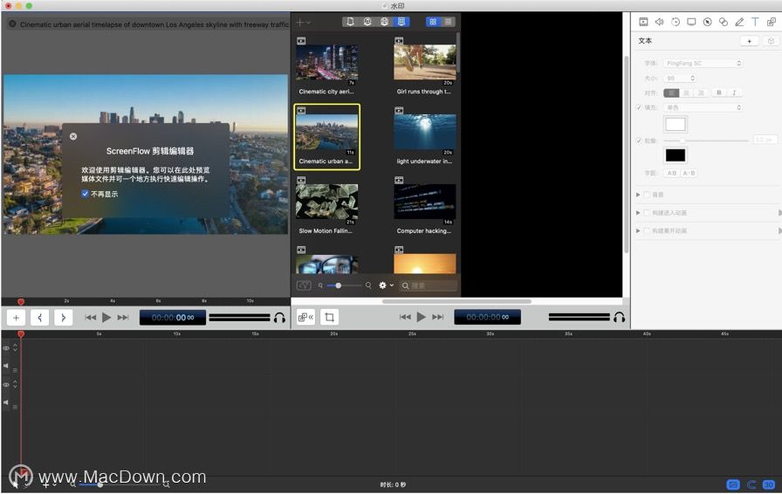Open the gear settings dropdown in media library
Screen dimensions: 782x494
[x=386, y=285]
